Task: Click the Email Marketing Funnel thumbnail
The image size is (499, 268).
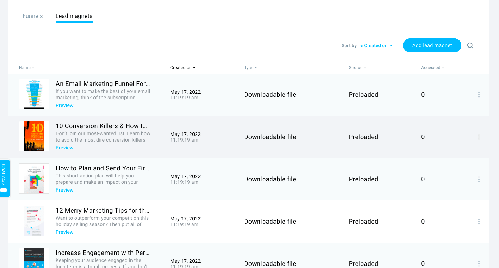Action: (34, 94)
